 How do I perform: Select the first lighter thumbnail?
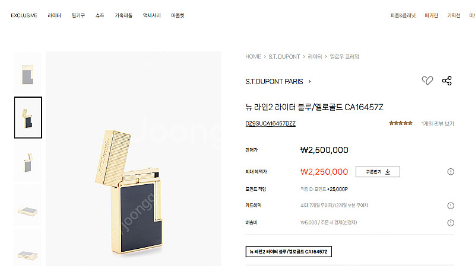[27, 75]
